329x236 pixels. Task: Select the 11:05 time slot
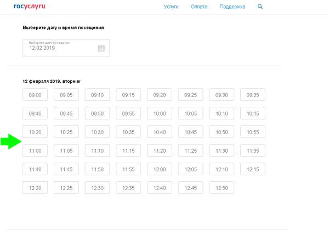(66, 151)
